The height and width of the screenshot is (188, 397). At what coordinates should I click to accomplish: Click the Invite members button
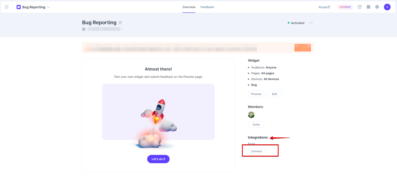(256, 125)
